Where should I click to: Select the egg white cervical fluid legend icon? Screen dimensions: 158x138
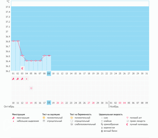102,131
